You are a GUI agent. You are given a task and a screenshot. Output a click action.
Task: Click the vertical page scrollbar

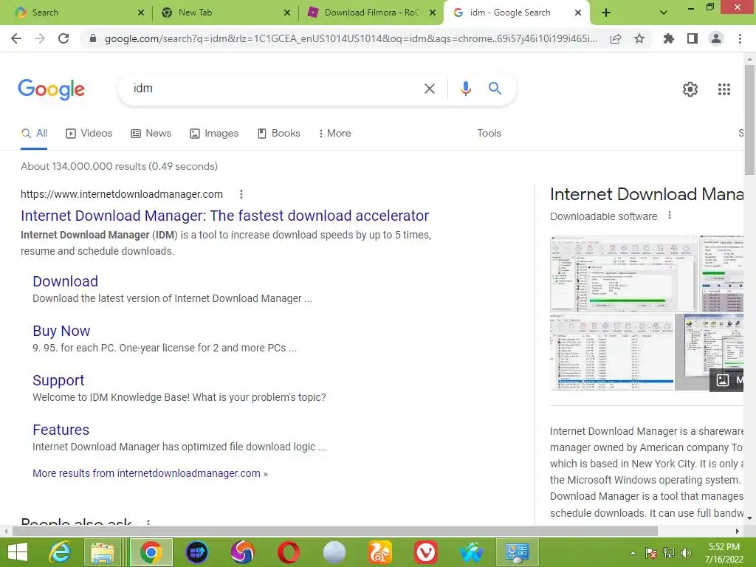tap(749, 120)
